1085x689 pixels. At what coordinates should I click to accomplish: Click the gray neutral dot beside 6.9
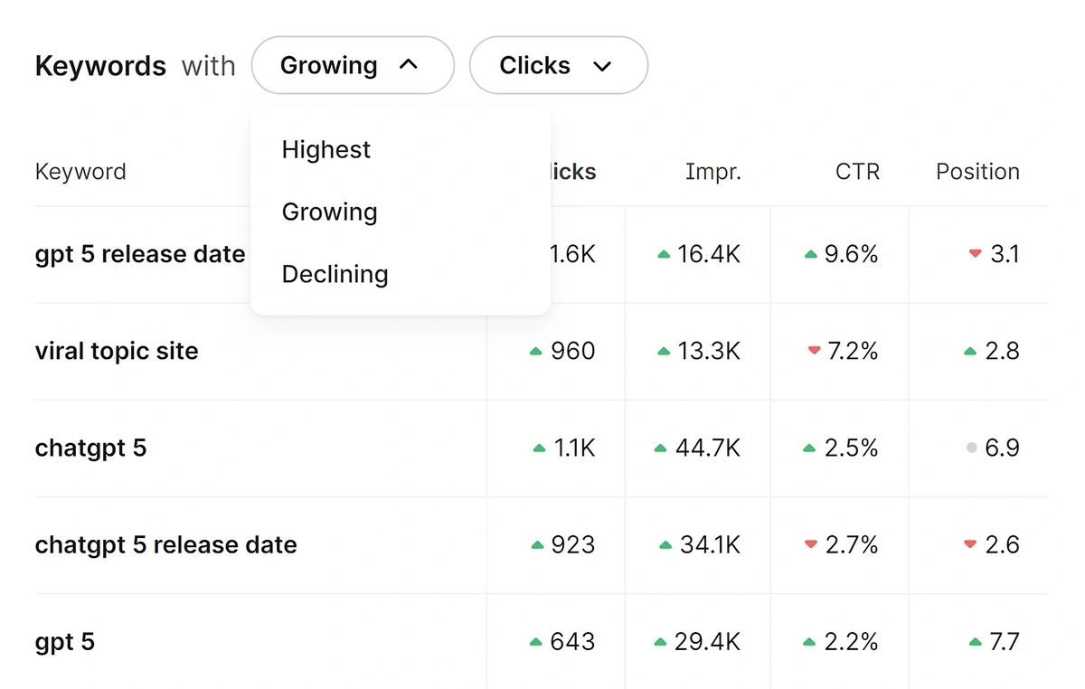pyautogui.click(x=971, y=448)
